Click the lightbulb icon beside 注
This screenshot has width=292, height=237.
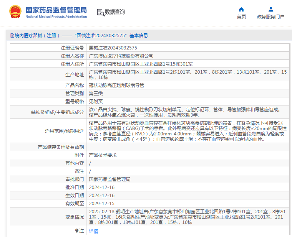[x=77, y=231]
